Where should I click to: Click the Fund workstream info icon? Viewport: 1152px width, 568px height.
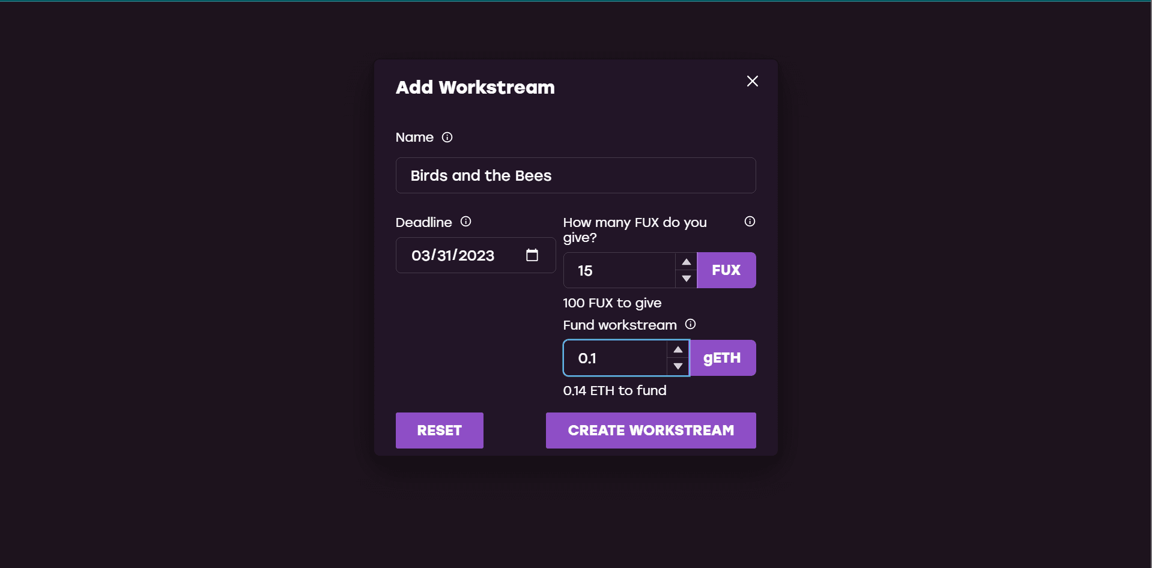691,324
